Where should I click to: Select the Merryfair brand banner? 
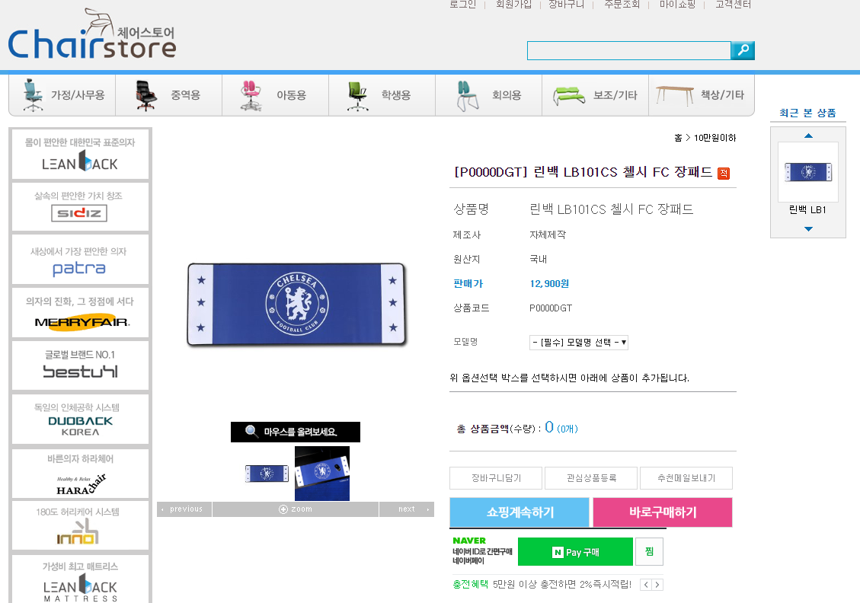80,312
